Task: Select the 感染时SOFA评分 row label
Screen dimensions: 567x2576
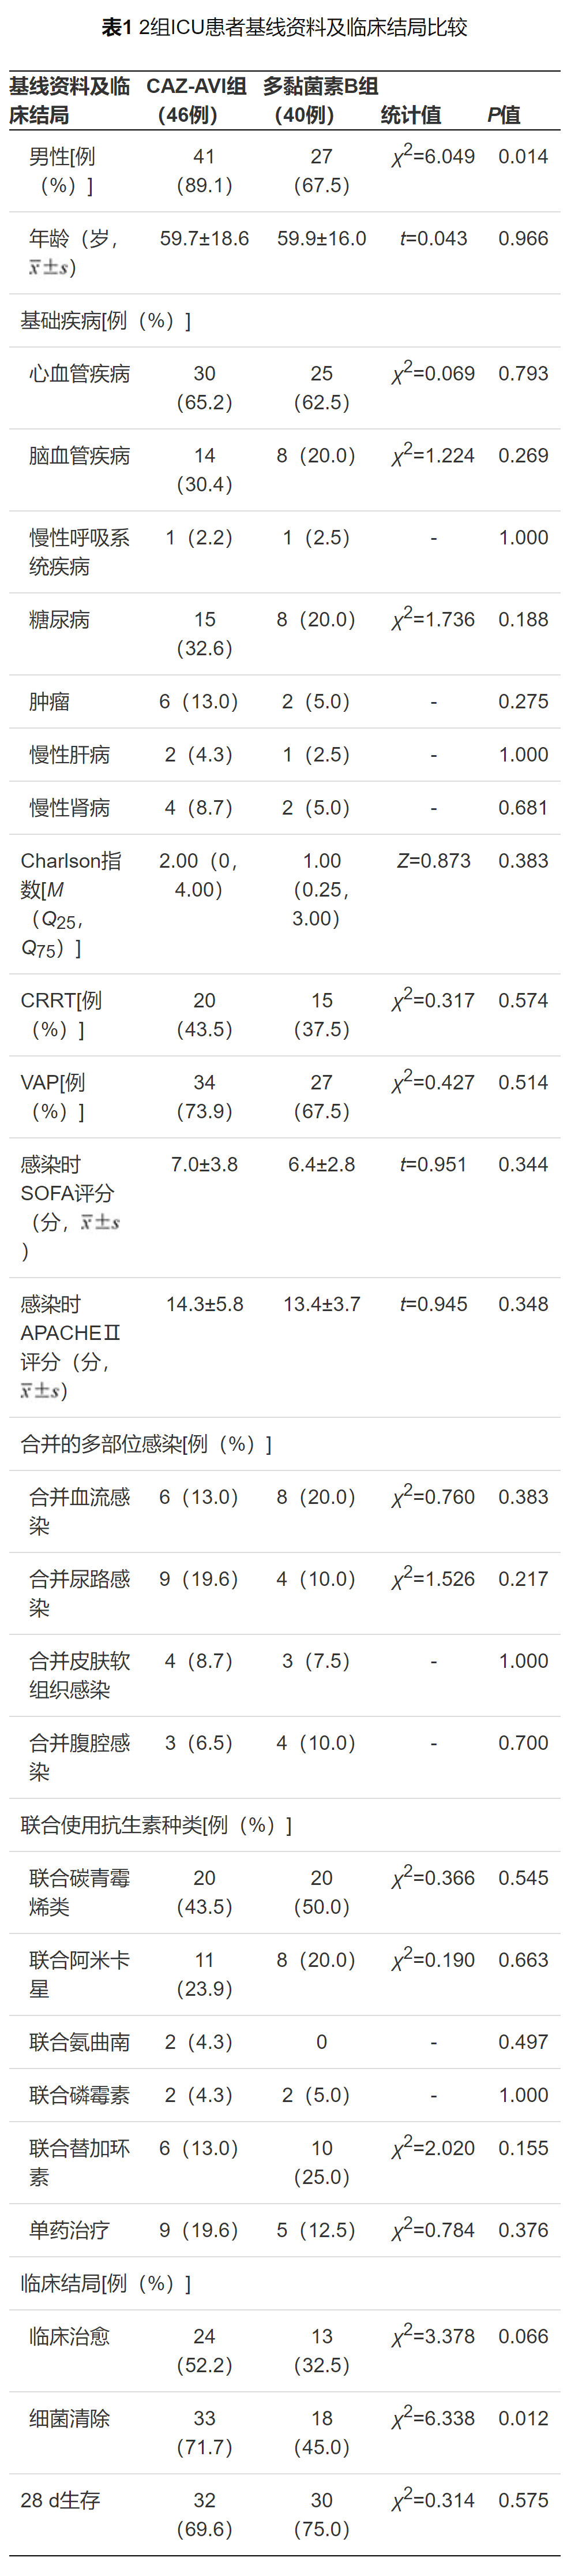Action: (70, 1207)
